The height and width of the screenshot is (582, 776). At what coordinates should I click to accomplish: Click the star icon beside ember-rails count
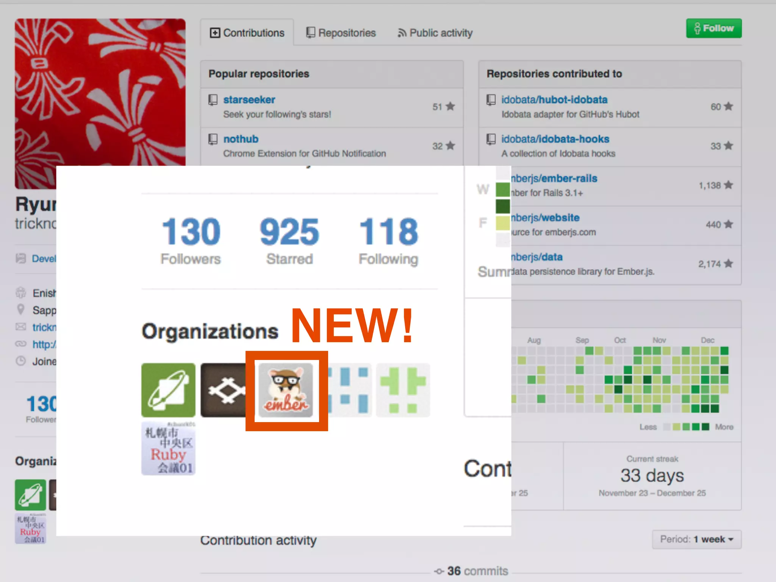coord(728,185)
